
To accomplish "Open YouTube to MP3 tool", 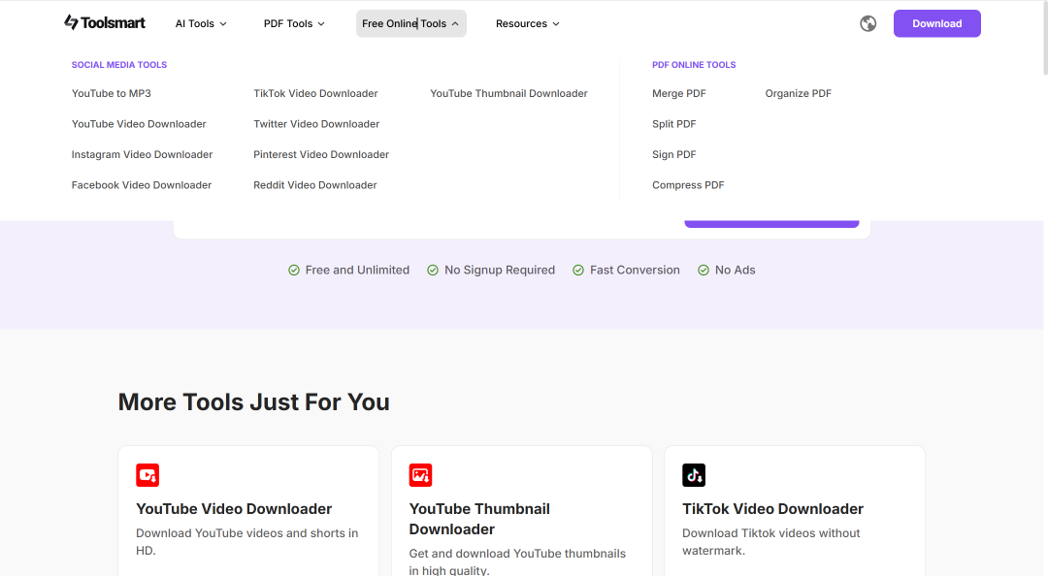I will point(111,93).
